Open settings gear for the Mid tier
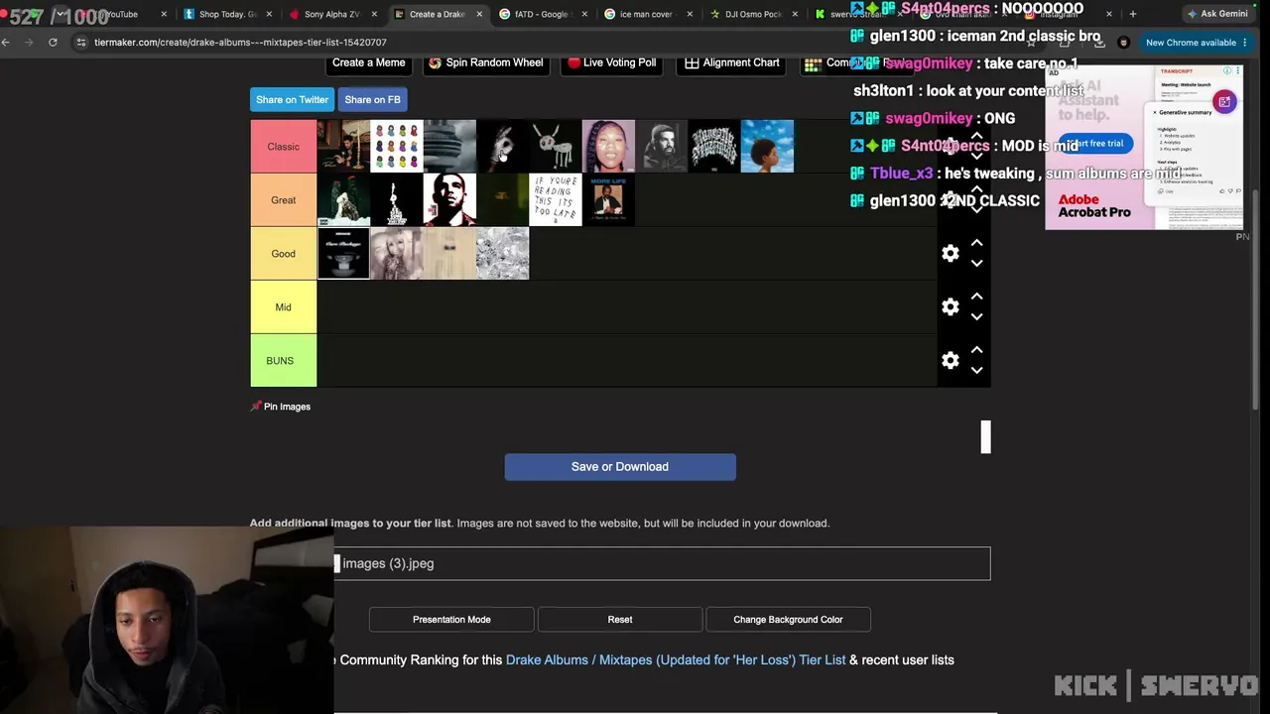Viewport: 1270px width, 714px height. click(x=950, y=307)
